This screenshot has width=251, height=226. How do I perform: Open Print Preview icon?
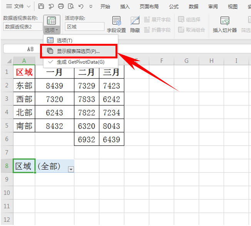click(x=71, y=7)
